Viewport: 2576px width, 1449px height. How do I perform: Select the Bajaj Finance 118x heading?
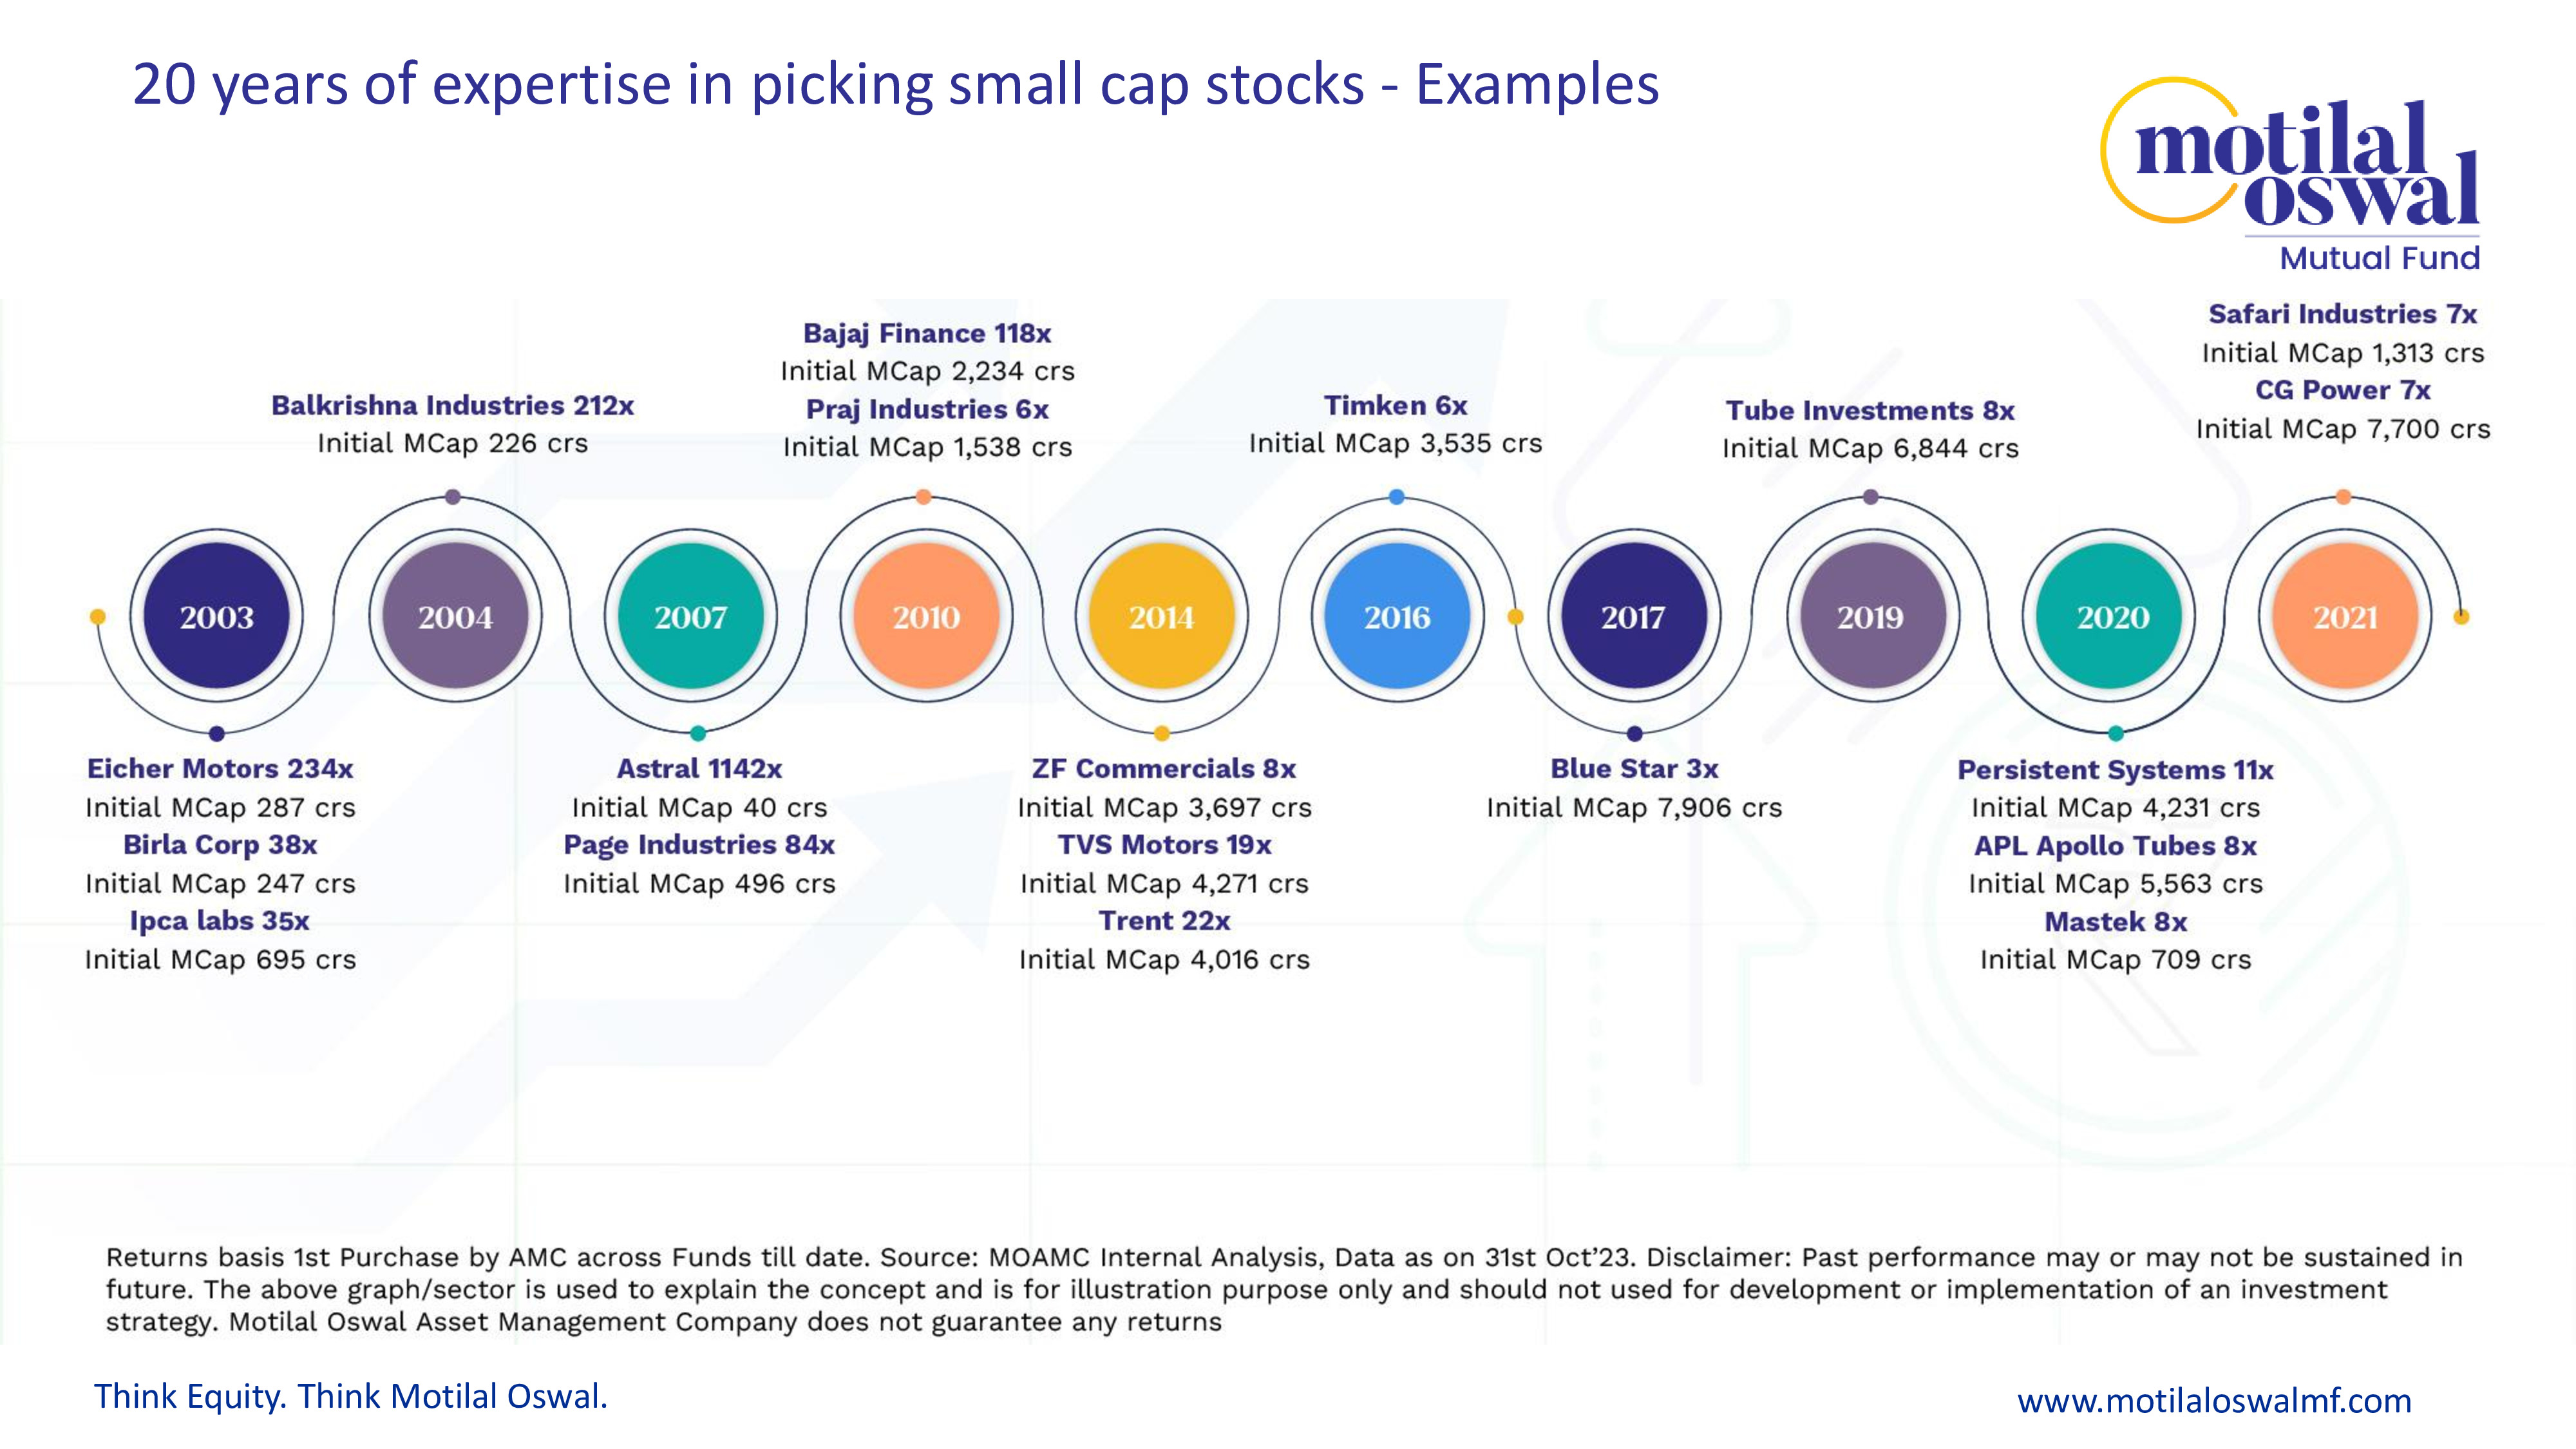click(x=927, y=333)
